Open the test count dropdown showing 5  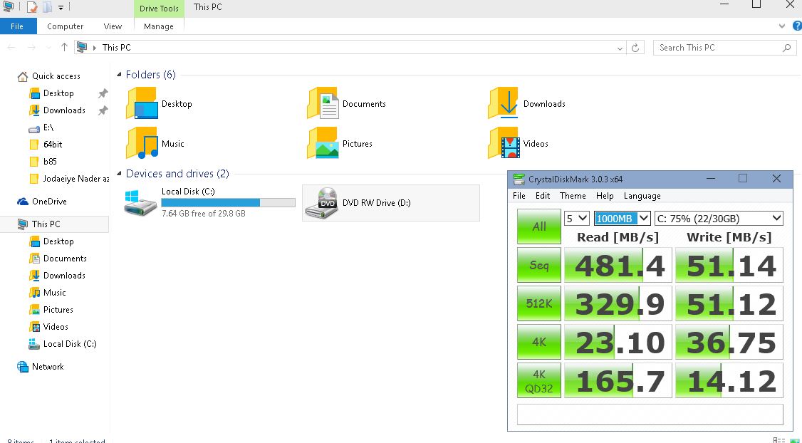[x=576, y=219]
